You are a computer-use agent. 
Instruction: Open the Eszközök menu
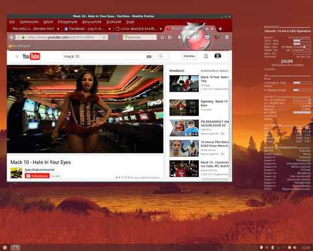coord(114,22)
